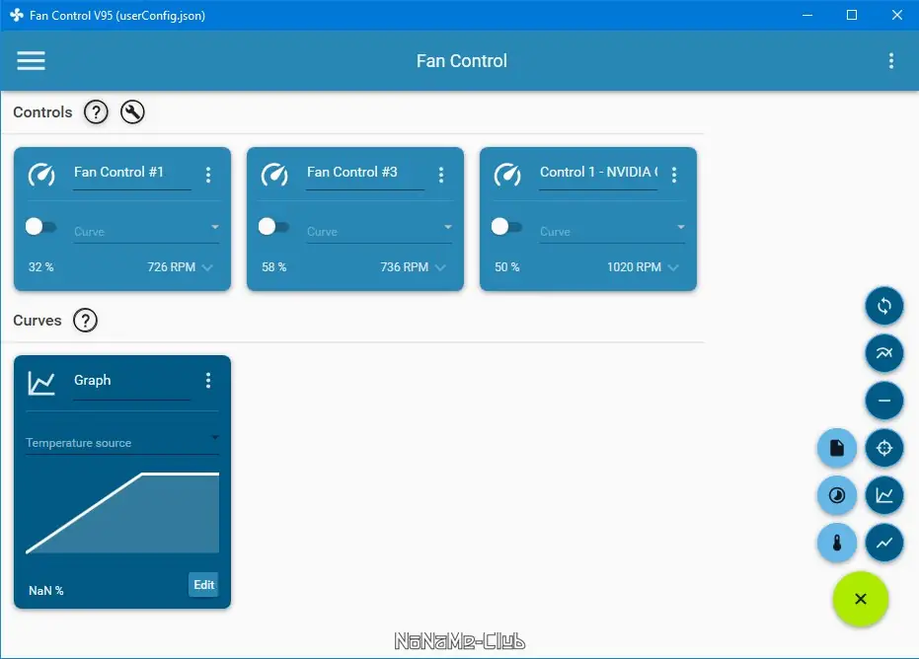This screenshot has width=919, height=659.
Task: Toggle Fan Control #1 on switch
Action: (x=40, y=226)
